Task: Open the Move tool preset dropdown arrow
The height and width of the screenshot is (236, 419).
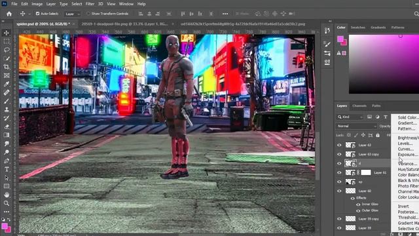Action: (29, 14)
